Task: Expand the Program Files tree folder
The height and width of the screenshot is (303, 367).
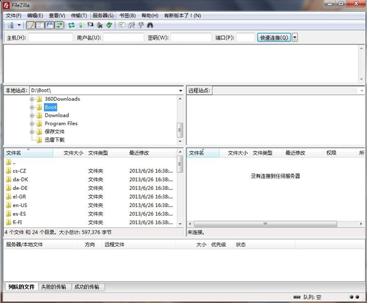Action: tap(32, 123)
